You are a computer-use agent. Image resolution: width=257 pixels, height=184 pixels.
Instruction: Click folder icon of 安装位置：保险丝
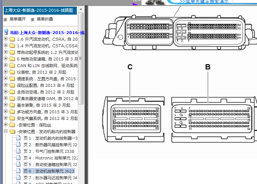(12, 125)
